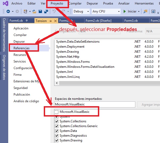Toggle the Microsoft.VisualBasic import checkbox

pos(57,112)
